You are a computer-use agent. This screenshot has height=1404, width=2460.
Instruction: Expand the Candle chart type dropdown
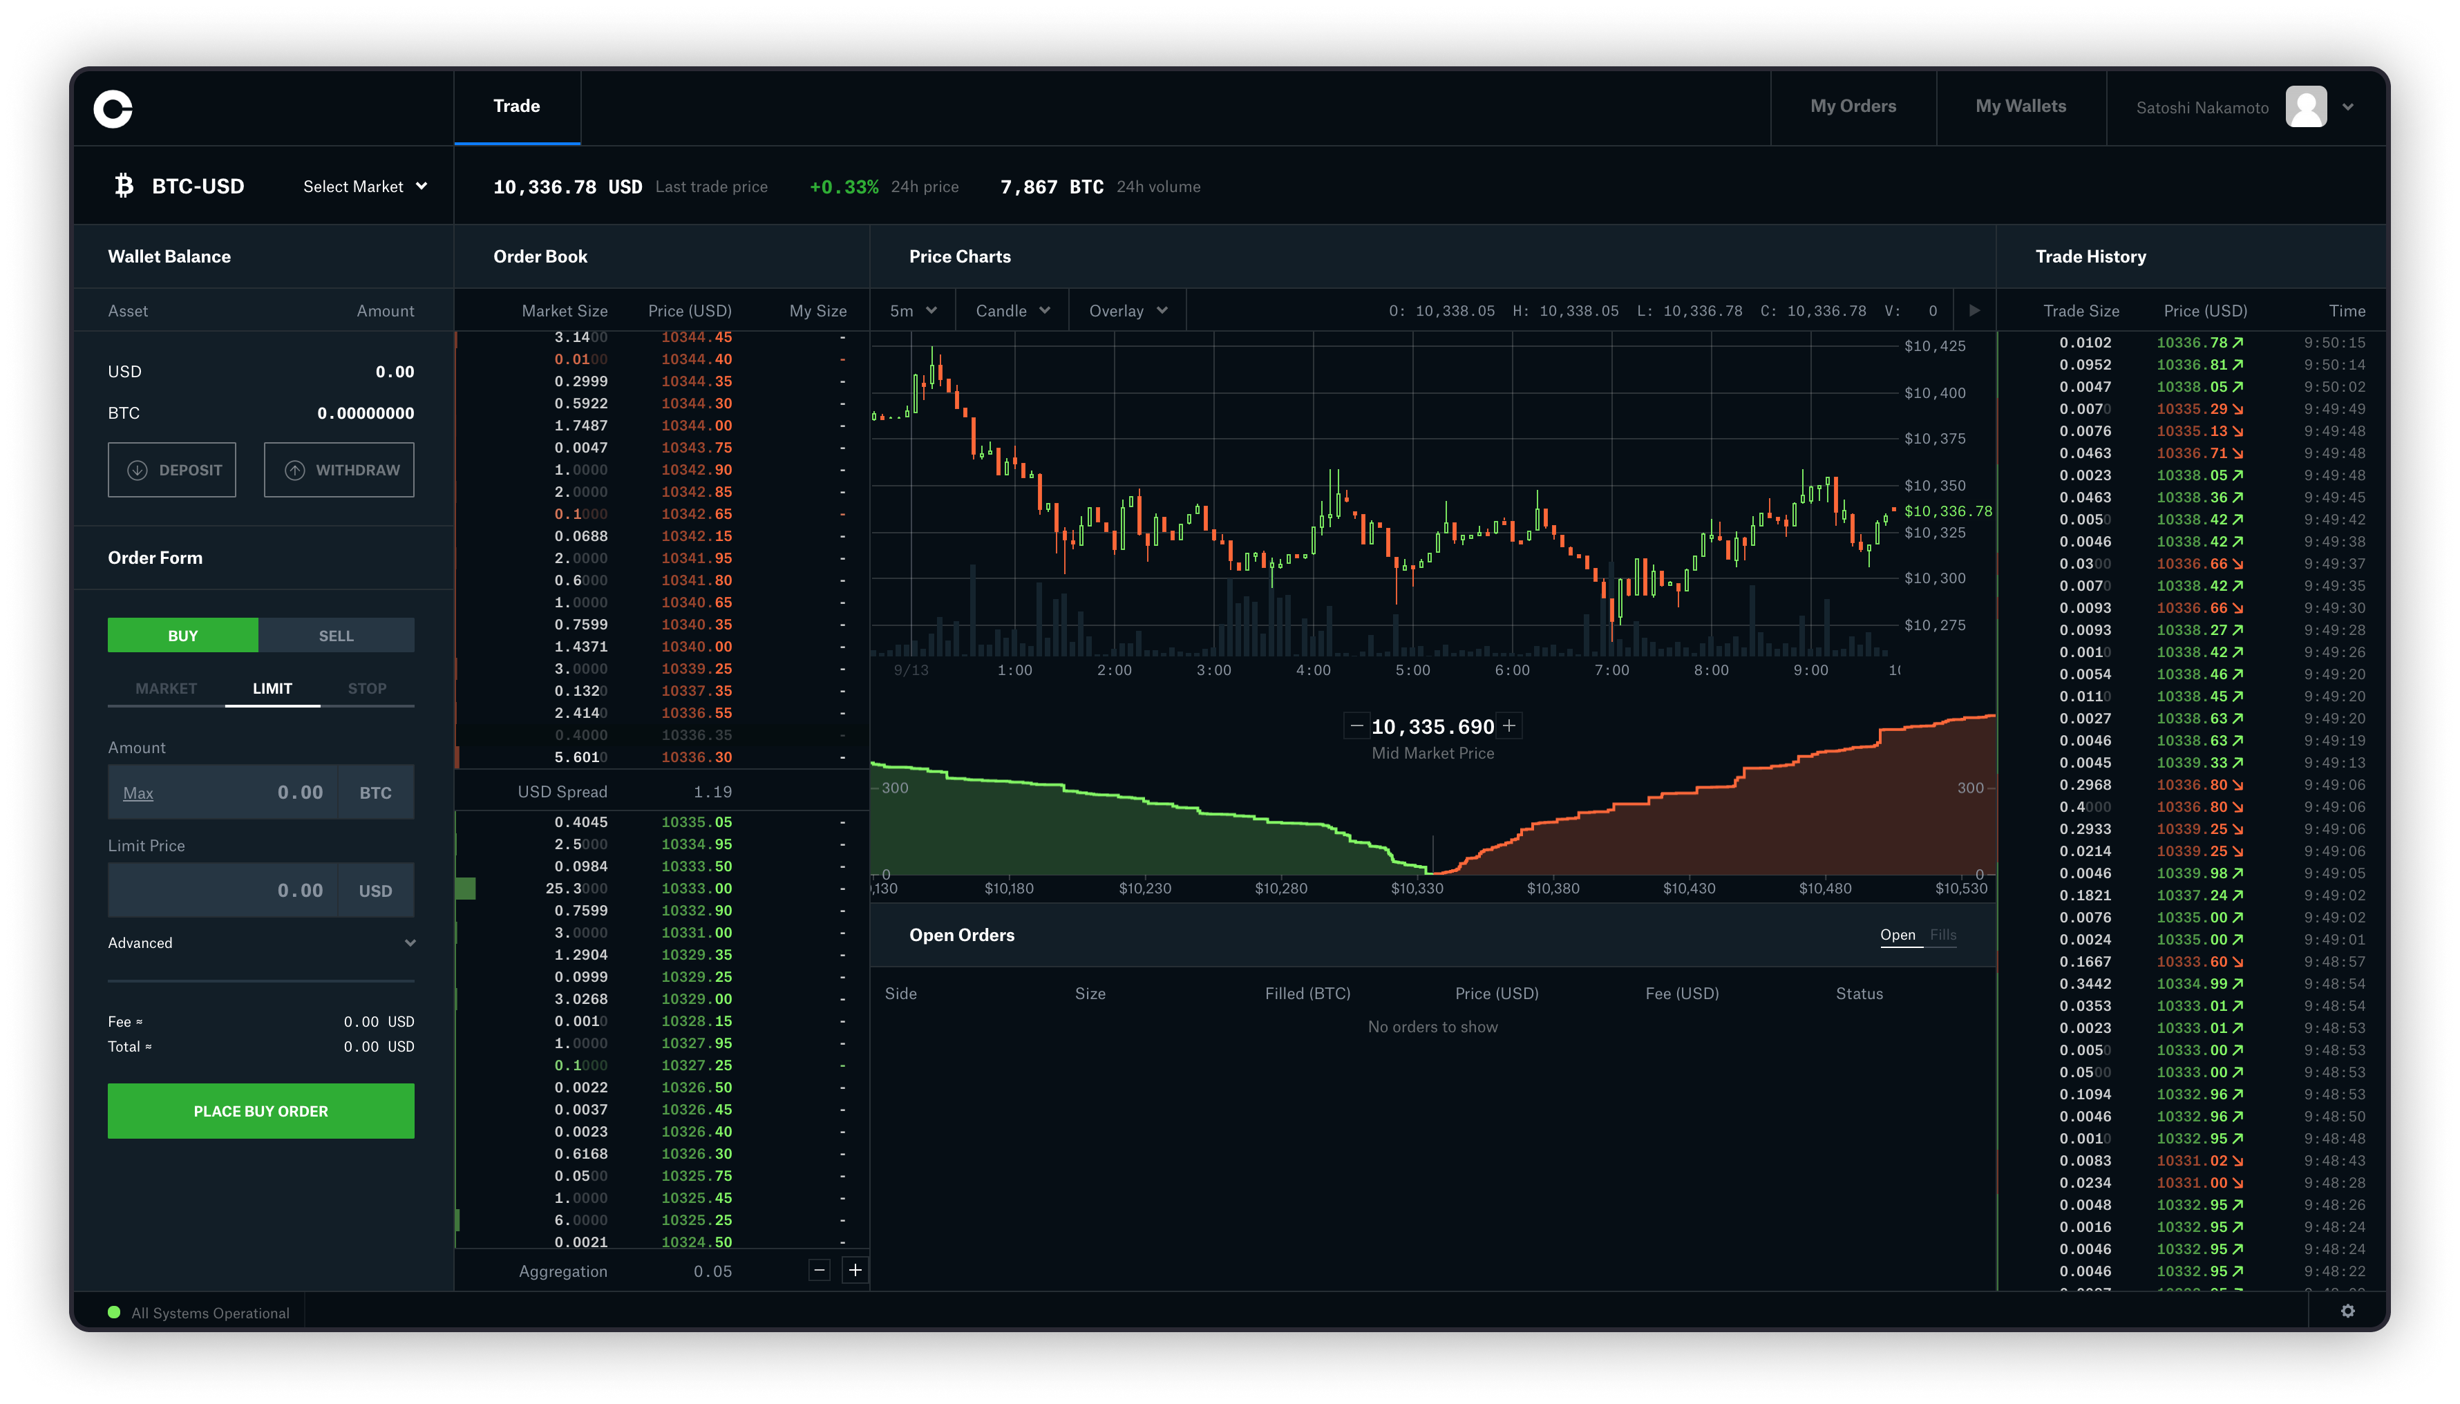point(1010,311)
